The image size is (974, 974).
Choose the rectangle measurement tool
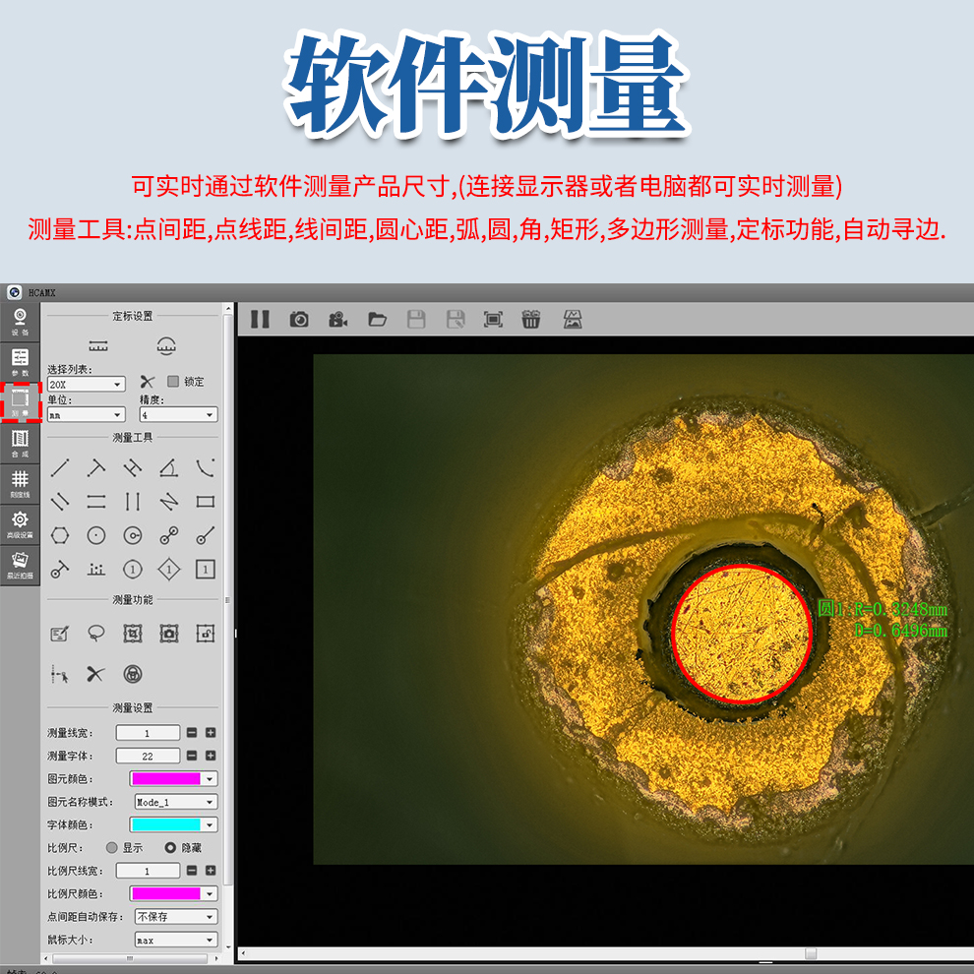point(205,502)
